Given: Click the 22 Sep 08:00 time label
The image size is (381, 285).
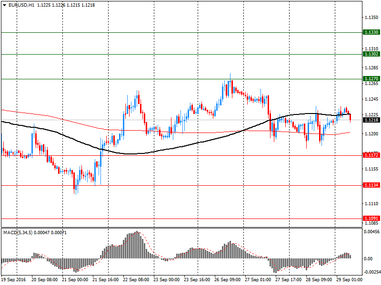Looking at the screenshot, I should pos(136,280).
